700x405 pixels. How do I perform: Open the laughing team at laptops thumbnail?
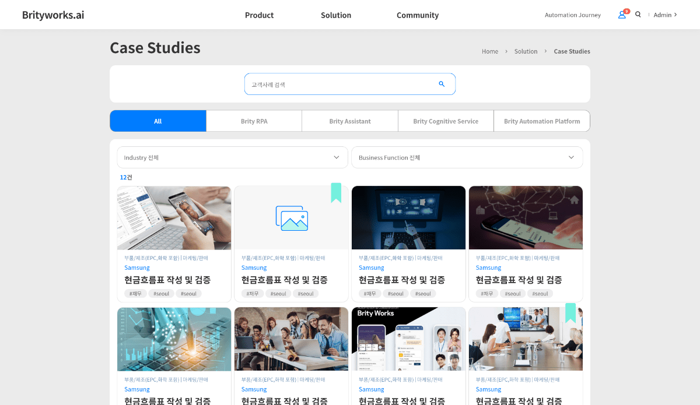(x=291, y=339)
